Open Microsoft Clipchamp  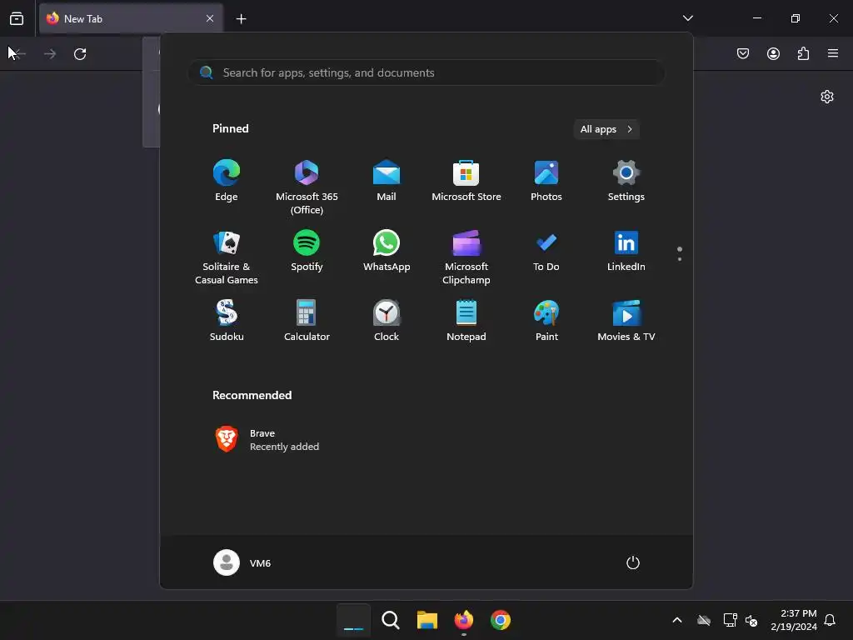(x=466, y=257)
